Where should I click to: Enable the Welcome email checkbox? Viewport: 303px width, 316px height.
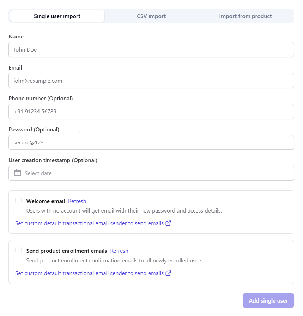click(x=18, y=201)
